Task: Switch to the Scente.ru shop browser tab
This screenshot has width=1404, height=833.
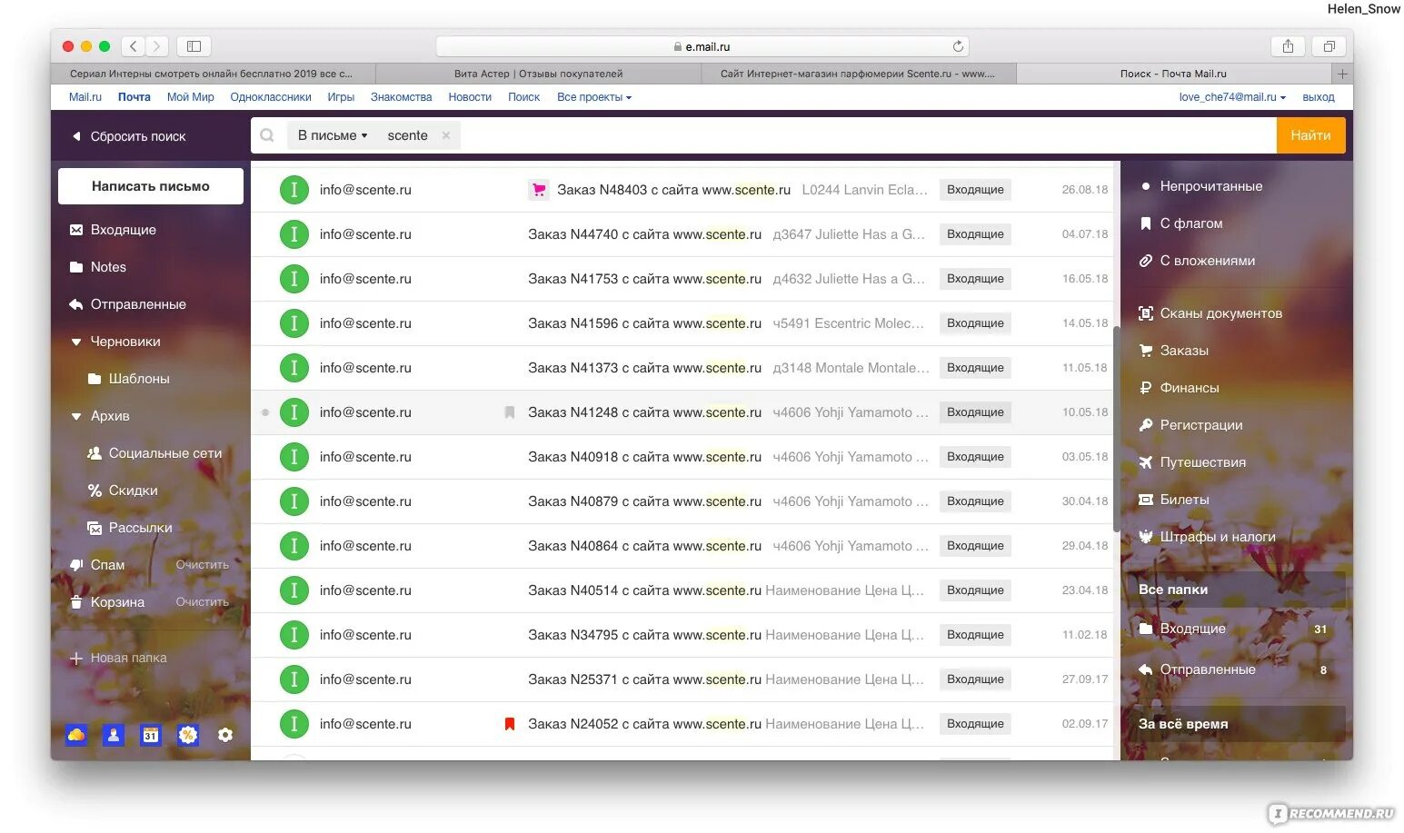Action: point(858,74)
